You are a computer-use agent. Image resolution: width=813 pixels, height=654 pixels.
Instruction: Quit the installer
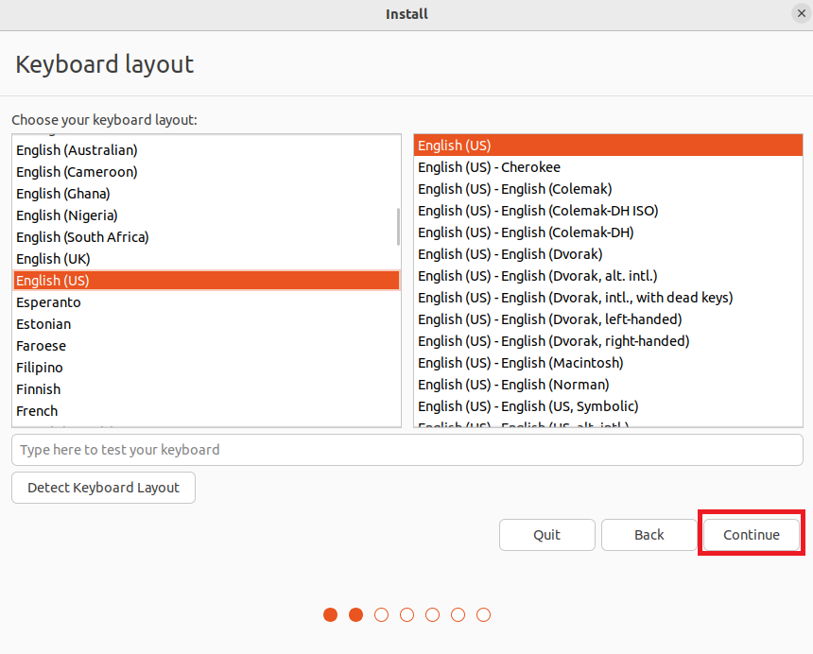(x=547, y=535)
